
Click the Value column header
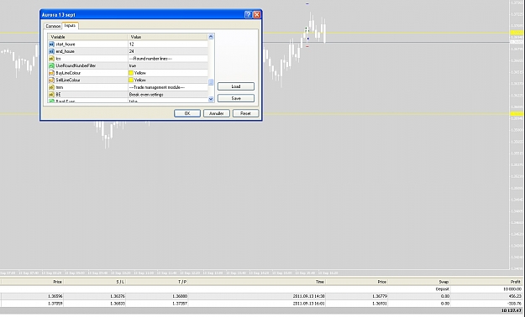click(168, 37)
